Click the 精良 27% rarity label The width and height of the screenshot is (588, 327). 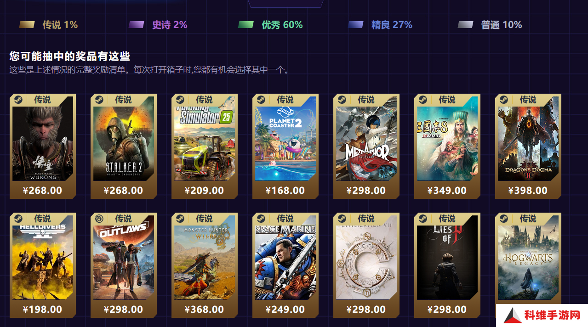coord(392,25)
